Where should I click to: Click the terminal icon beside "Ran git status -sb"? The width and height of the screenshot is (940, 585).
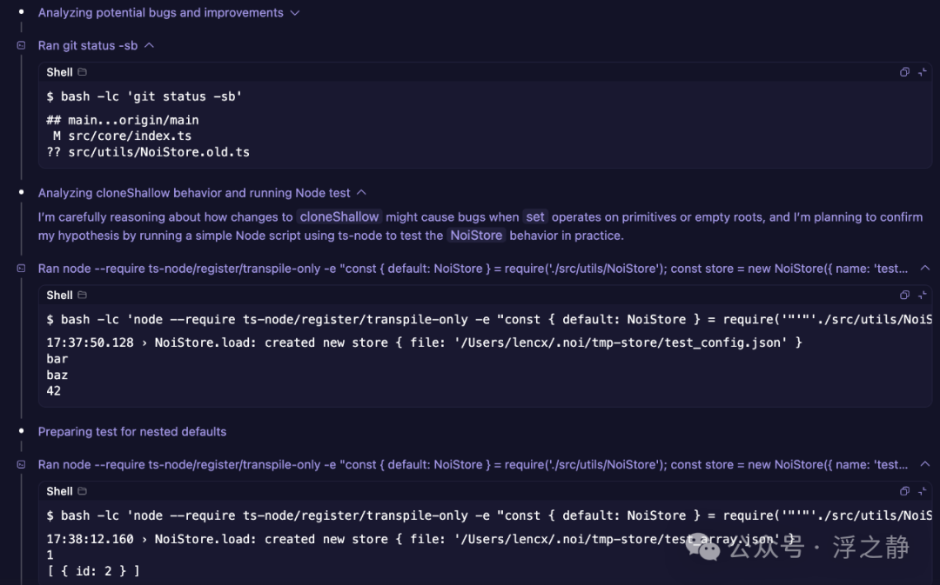point(21,45)
